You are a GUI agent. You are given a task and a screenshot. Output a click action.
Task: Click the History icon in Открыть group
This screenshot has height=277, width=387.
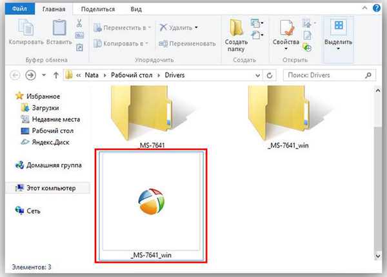click(307, 47)
